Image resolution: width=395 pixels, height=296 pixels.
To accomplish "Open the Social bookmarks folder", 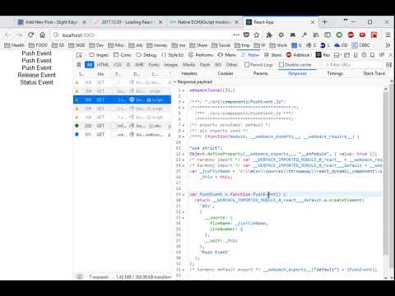I will click(x=221, y=45).
